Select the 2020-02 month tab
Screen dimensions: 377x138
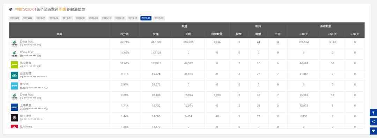159,18
